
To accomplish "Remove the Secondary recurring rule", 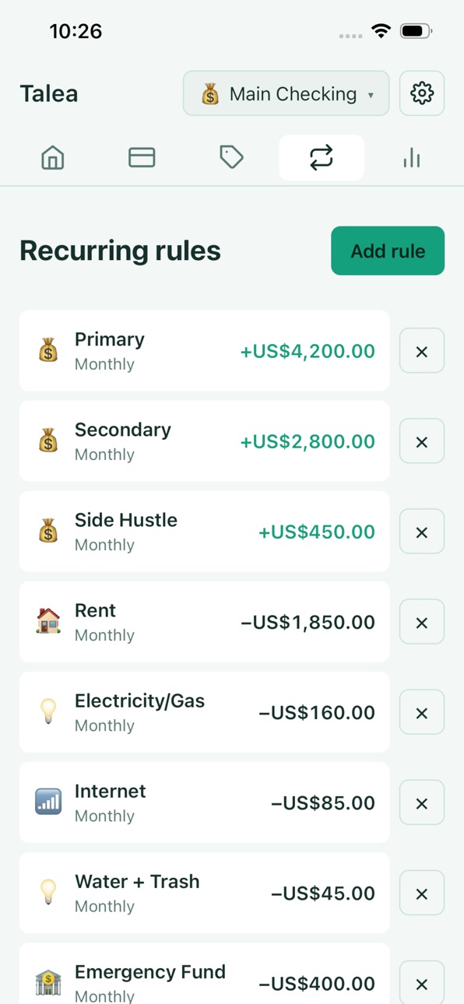I will (x=422, y=441).
